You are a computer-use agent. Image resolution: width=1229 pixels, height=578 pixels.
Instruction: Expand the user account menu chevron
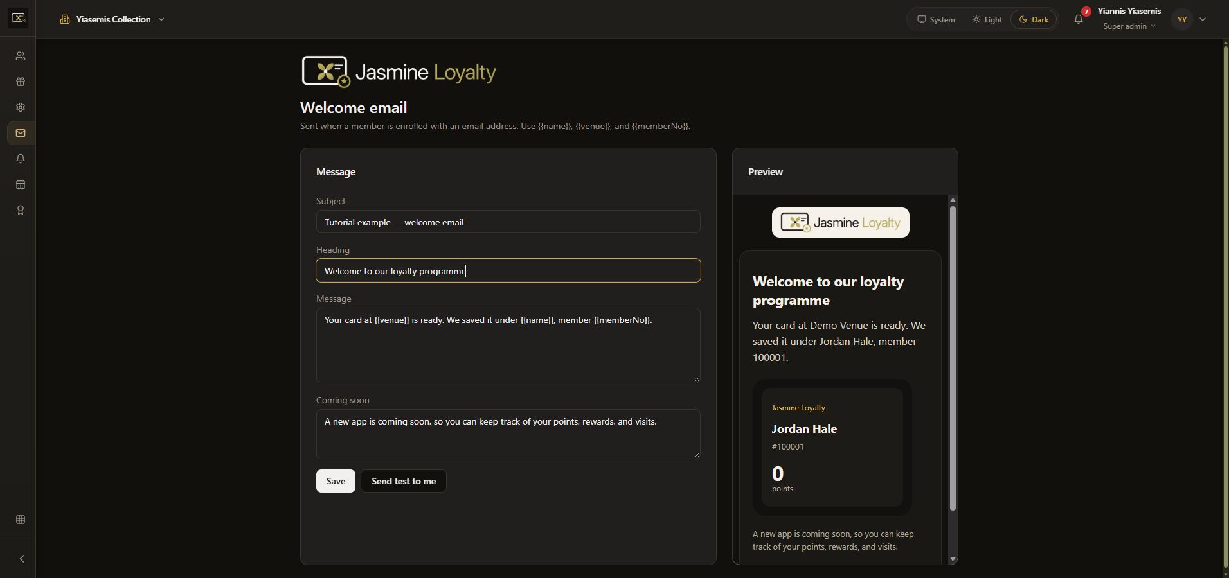coord(1203,19)
